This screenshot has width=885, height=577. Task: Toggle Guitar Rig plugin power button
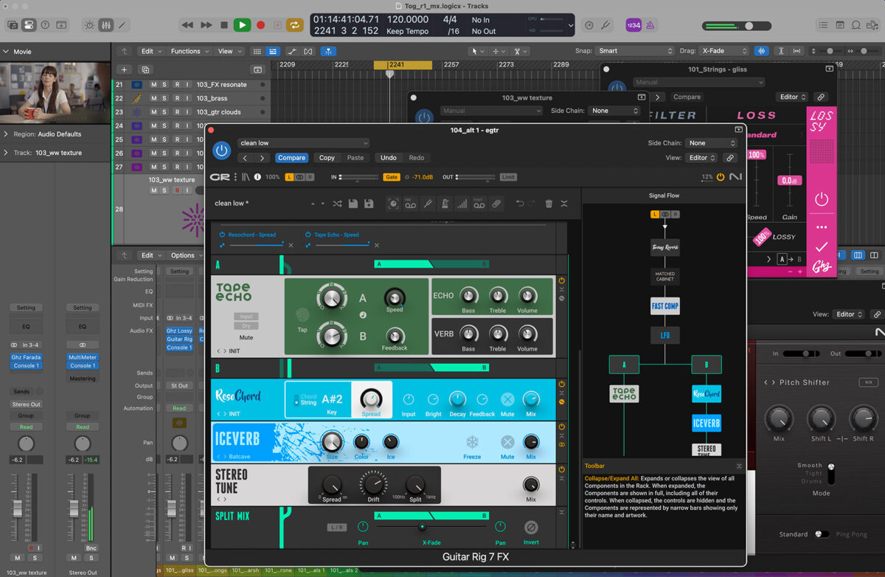coord(221,151)
